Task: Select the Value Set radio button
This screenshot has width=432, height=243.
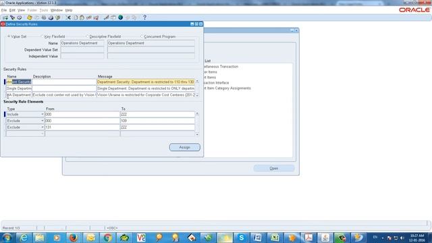Action: coord(9,36)
